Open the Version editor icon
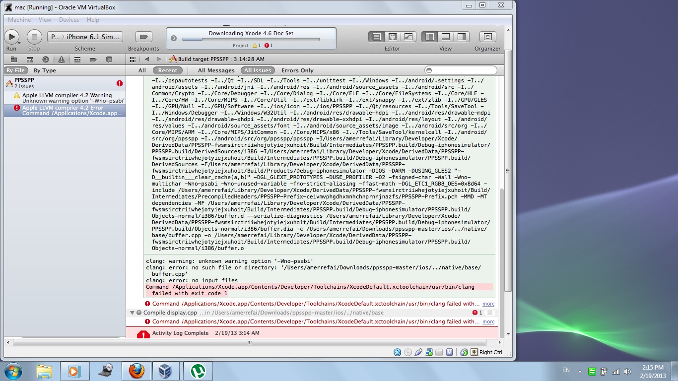 coord(408,37)
